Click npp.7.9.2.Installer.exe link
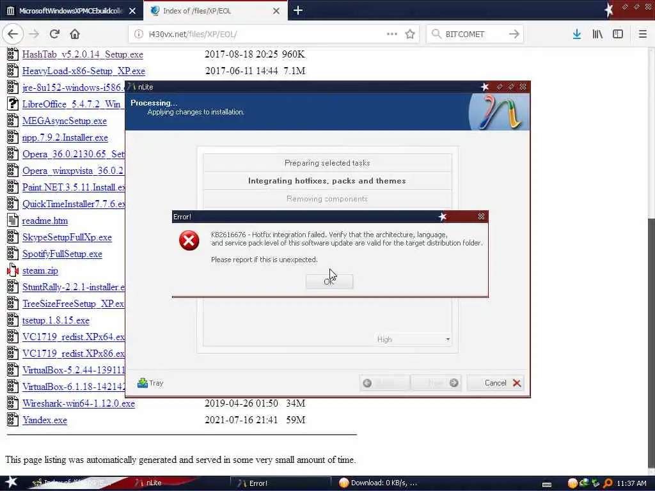The image size is (655, 491). (65, 137)
